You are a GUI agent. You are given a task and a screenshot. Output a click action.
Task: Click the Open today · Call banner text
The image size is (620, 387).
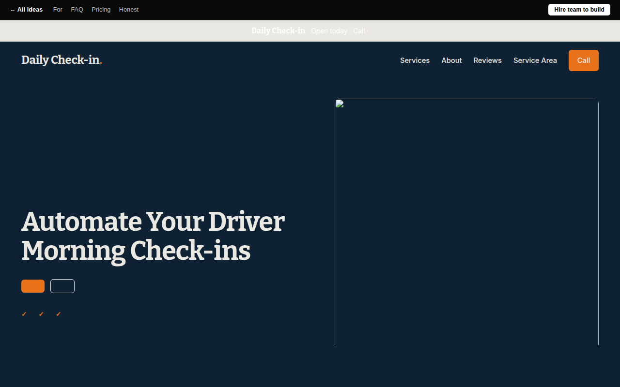coord(340,31)
